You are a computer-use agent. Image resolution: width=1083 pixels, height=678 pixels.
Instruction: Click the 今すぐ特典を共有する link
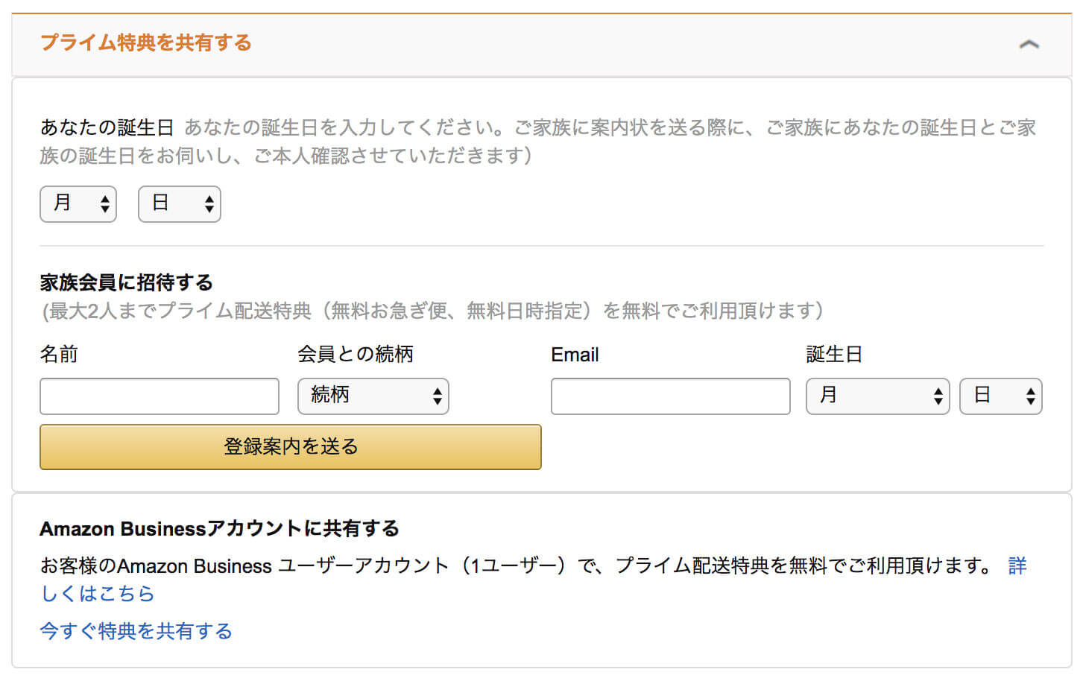[136, 631]
